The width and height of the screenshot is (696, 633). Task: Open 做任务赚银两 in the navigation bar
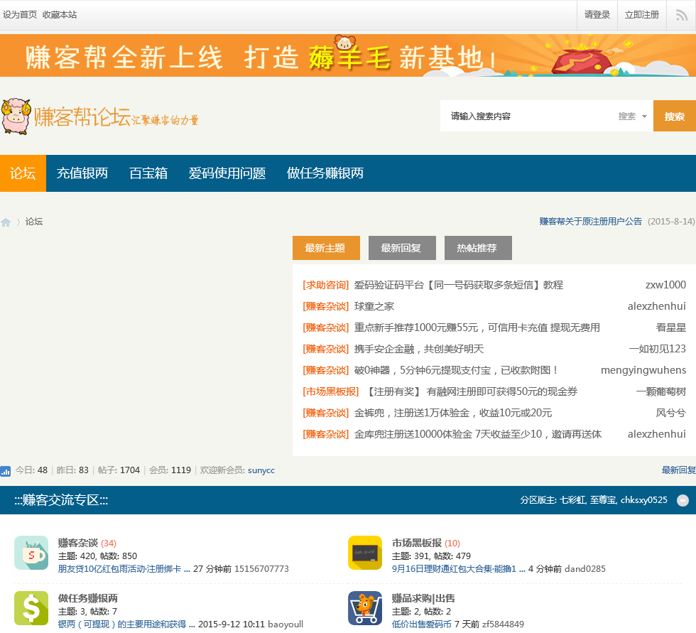tap(325, 173)
